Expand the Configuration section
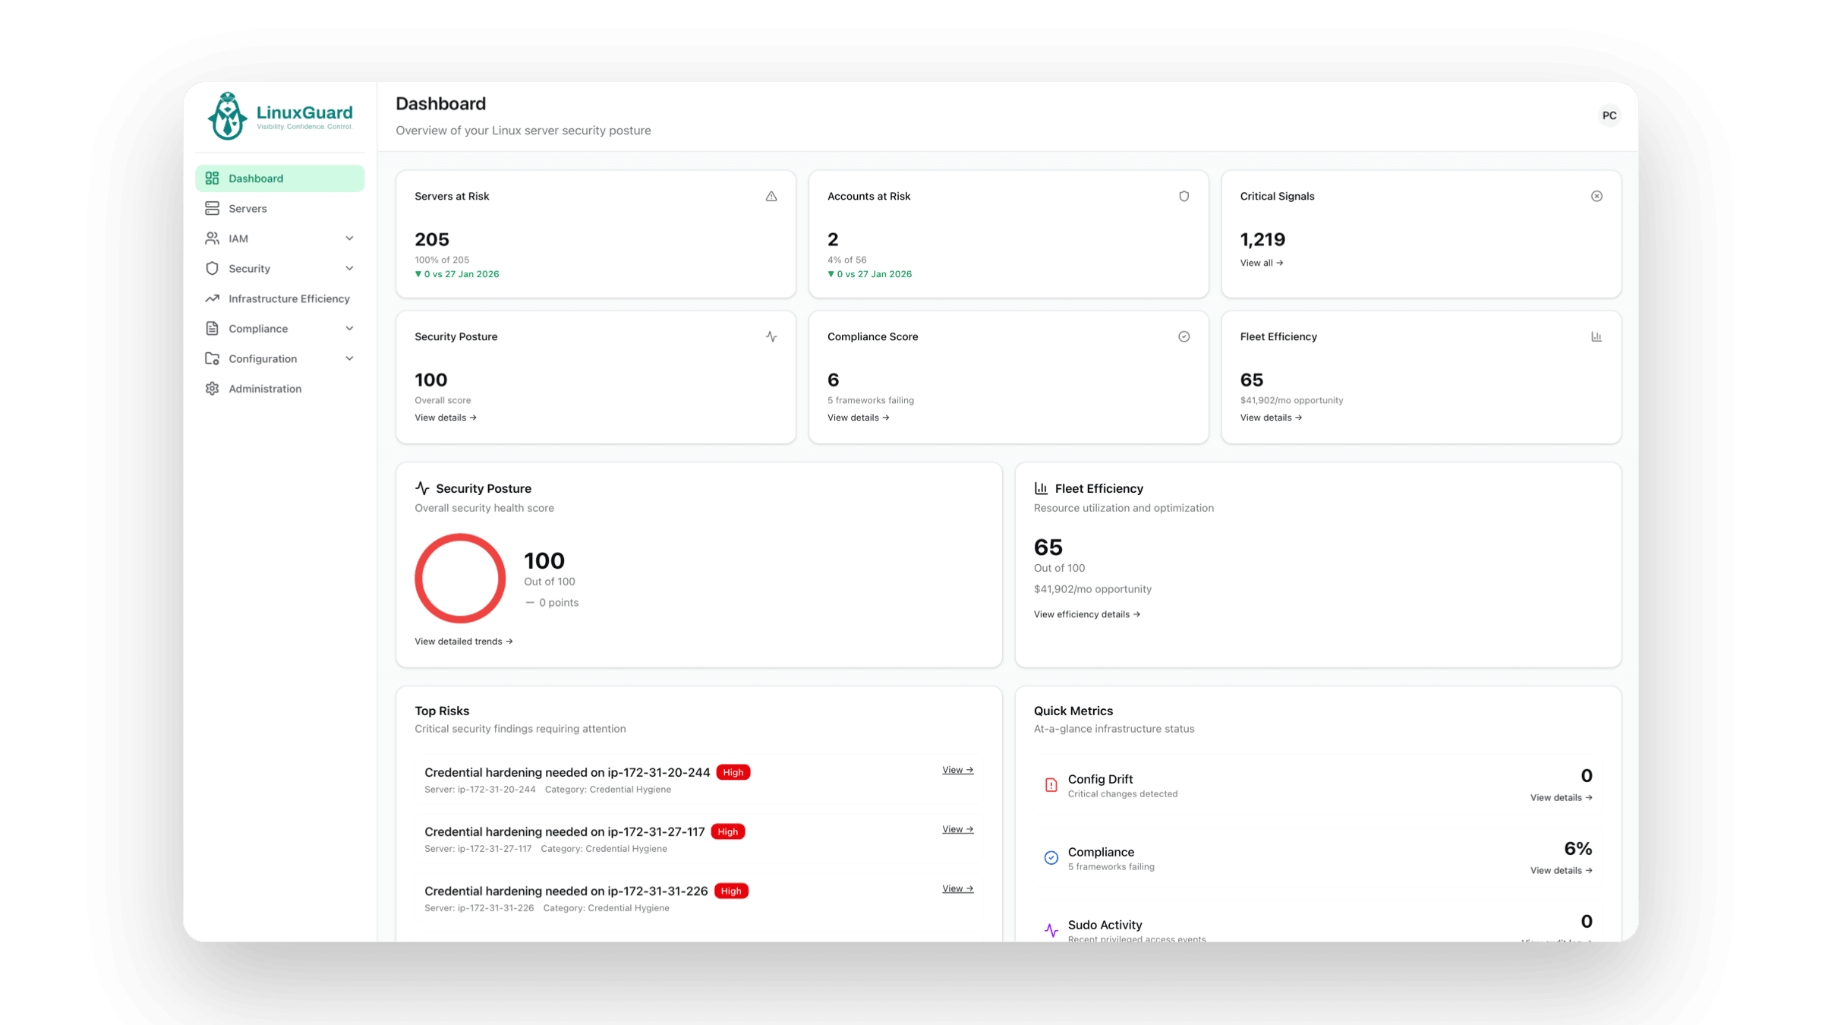This screenshot has width=1822, height=1025. 349,358
